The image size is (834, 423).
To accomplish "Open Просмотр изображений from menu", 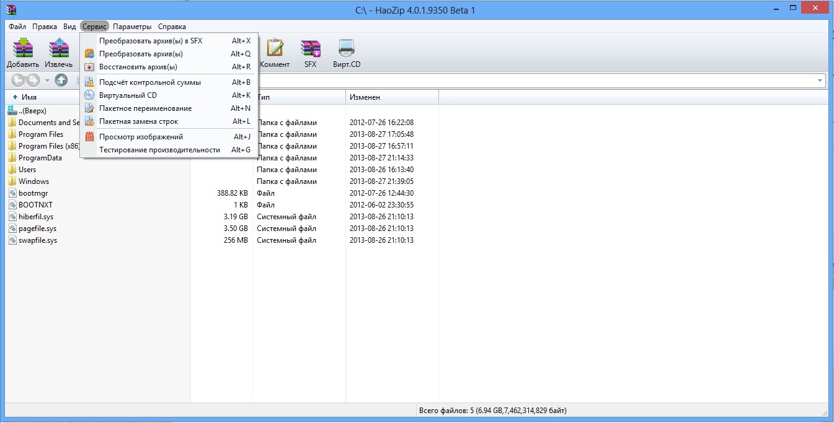I will [x=169, y=137].
